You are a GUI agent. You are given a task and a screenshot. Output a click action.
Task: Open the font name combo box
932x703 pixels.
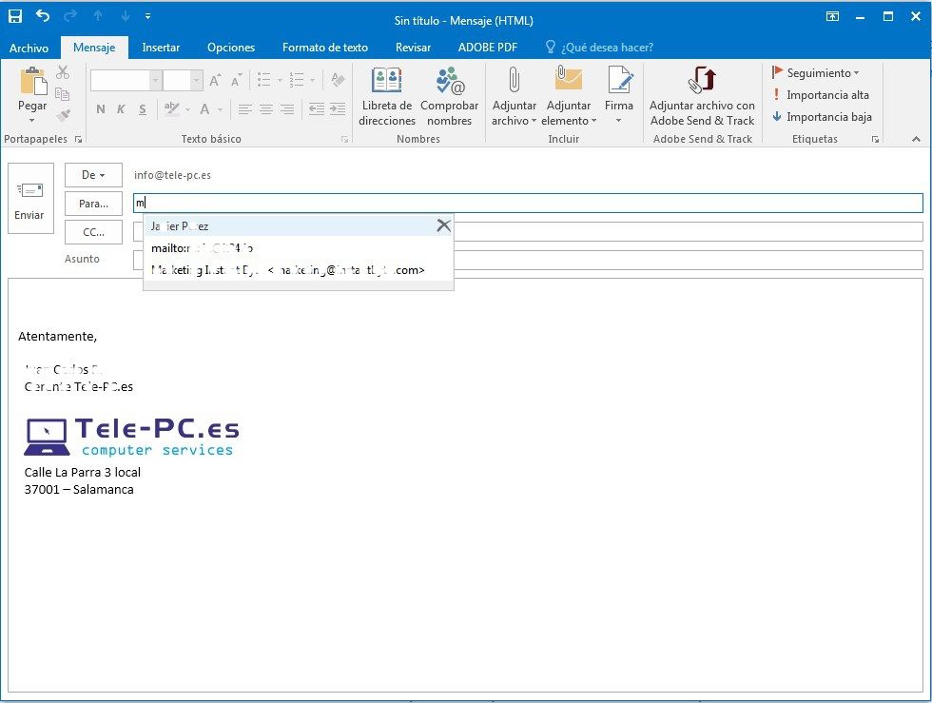(x=126, y=80)
